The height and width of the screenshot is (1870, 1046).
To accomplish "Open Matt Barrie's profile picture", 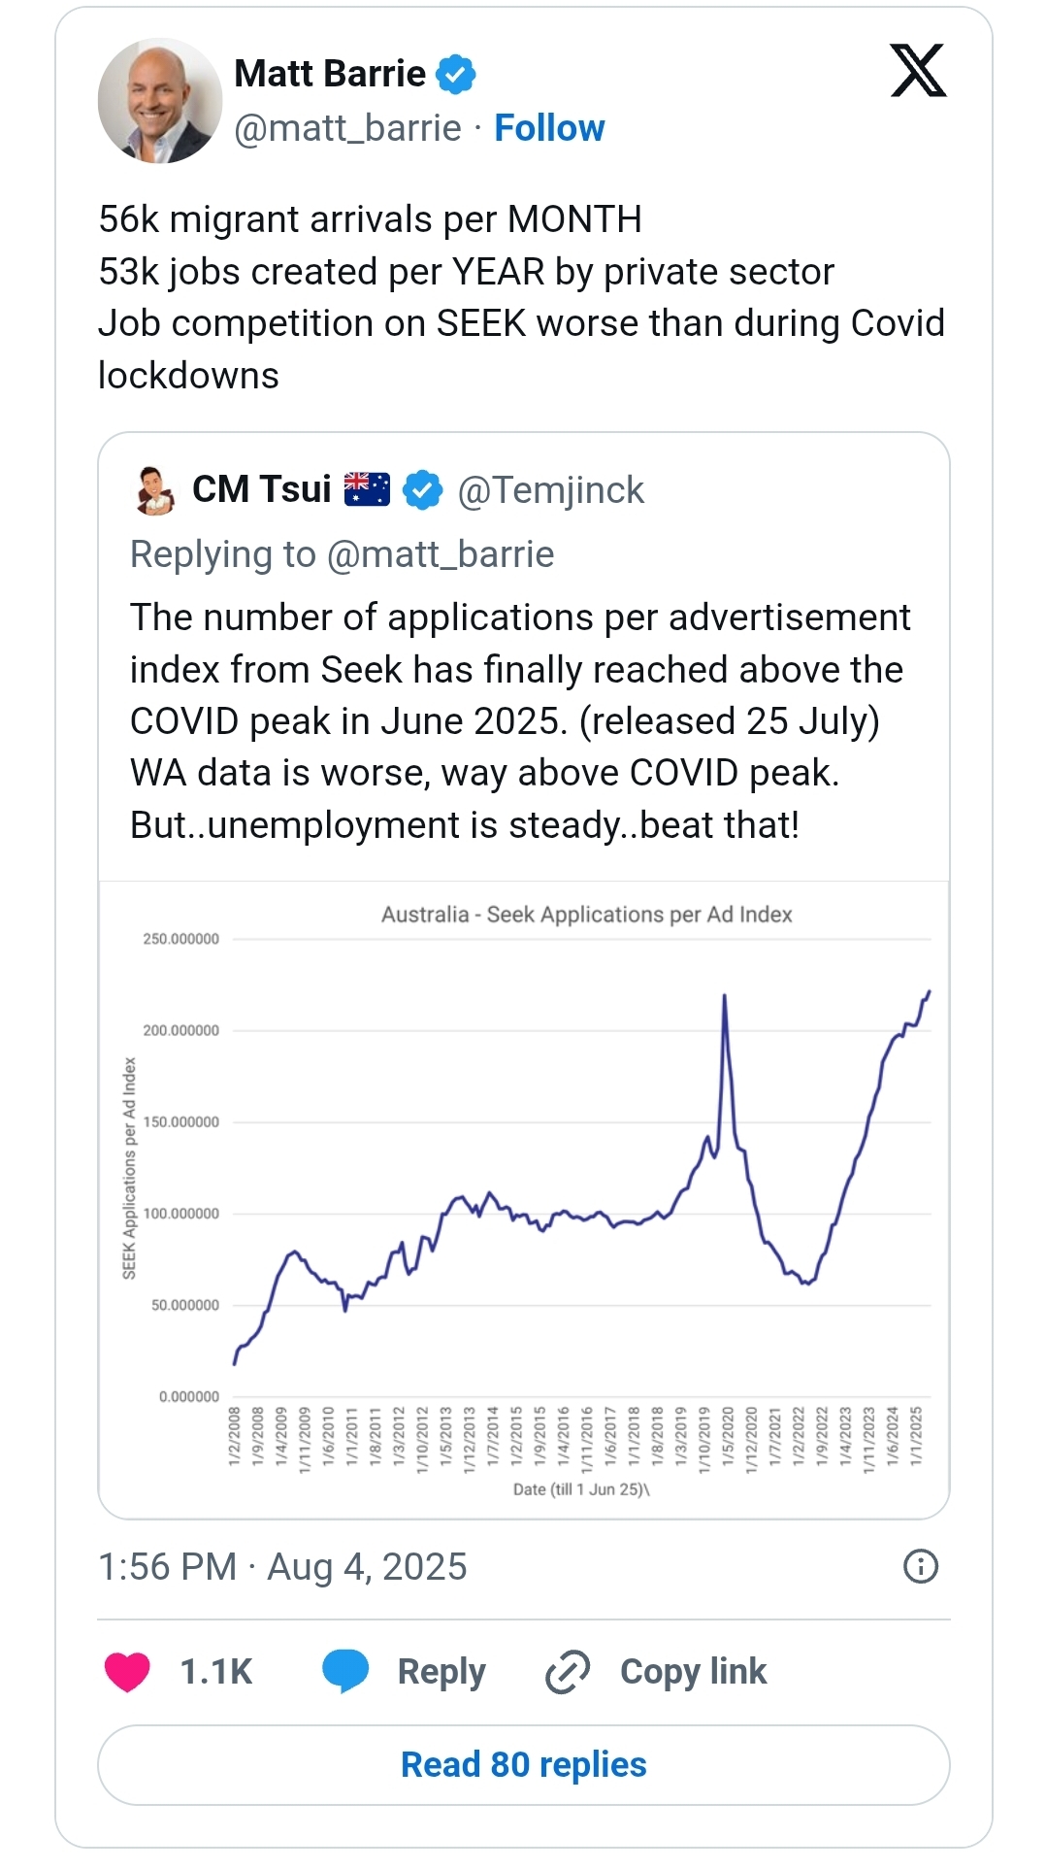I will [x=160, y=101].
